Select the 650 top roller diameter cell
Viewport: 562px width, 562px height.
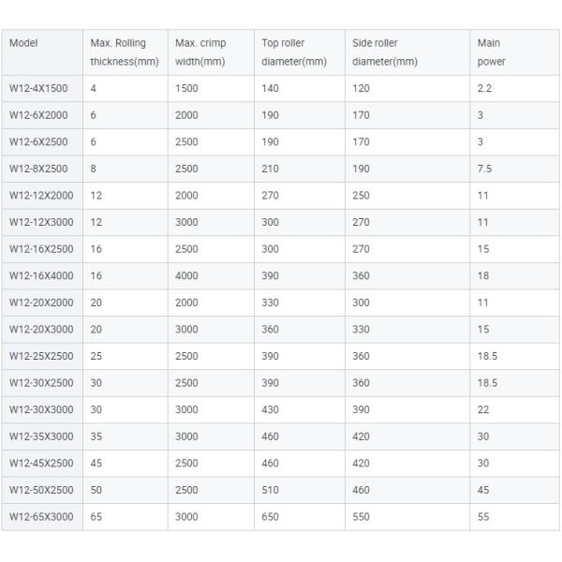pyautogui.click(x=271, y=517)
